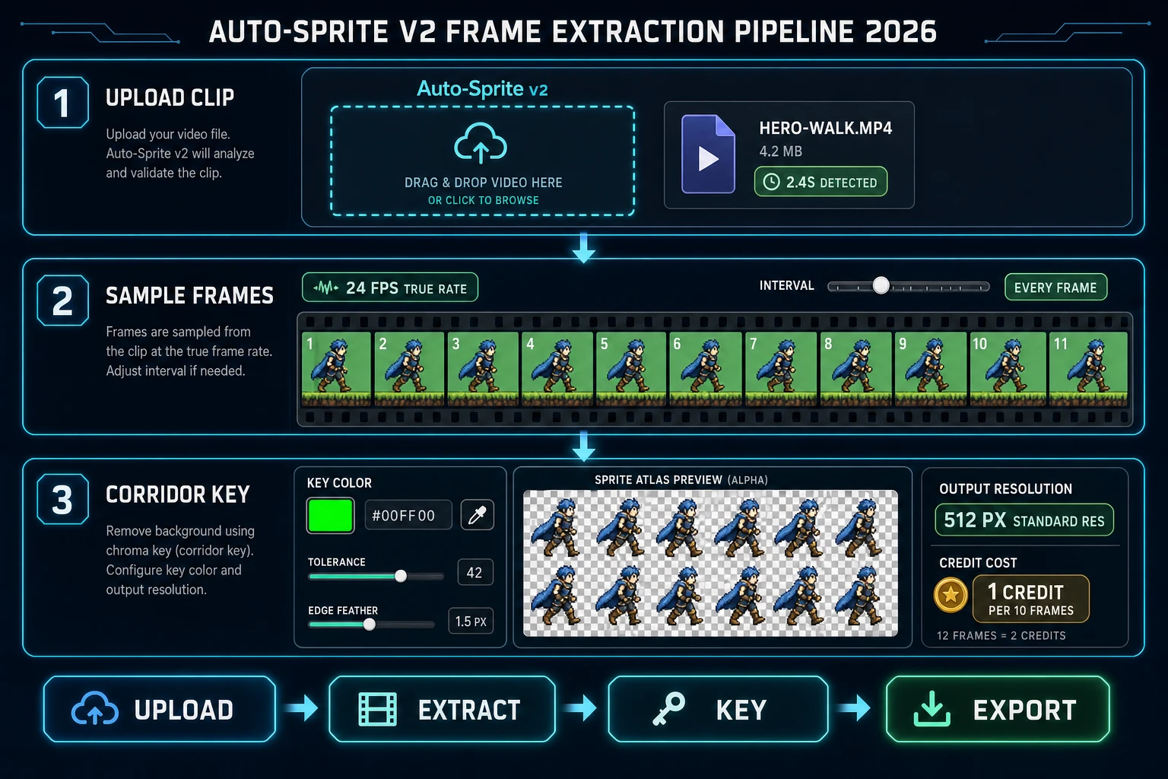
Task: Click the HERO-WALK.MP4 video file icon
Action: tap(708, 154)
